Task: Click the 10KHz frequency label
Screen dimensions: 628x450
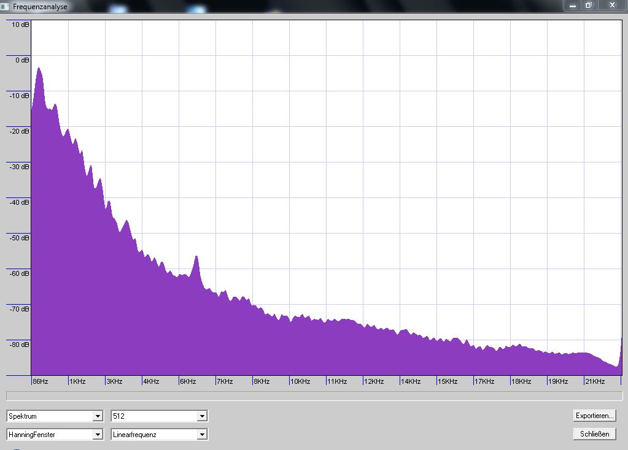Action: click(300, 381)
